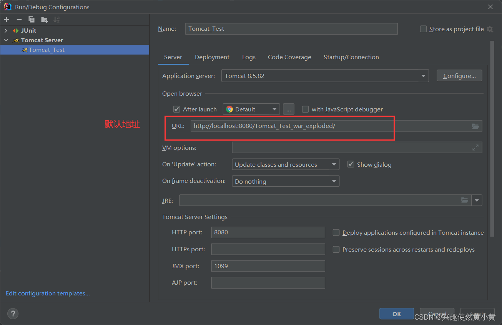Click the move-to-folder toolbar icon
The image size is (502, 325).
[x=45, y=20]
